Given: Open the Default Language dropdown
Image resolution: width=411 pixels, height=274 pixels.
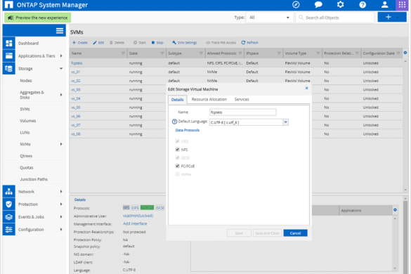Looking at the screenshot, I should 285,122.
